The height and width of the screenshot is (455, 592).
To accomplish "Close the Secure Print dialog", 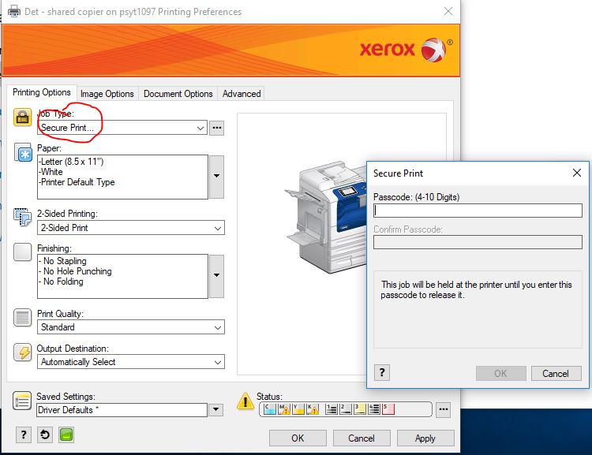I will click(x=576, y=173).
